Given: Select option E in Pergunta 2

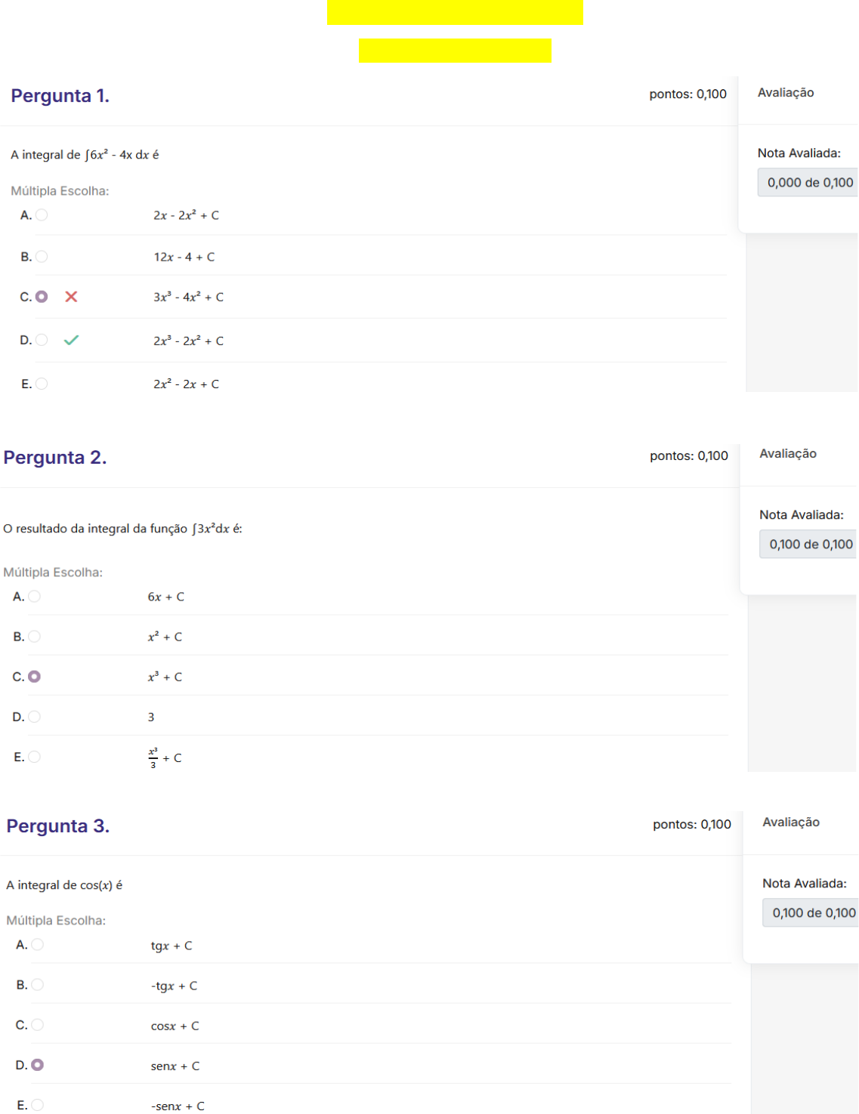Looking at the screenshot, I should [x=35, y=757].
